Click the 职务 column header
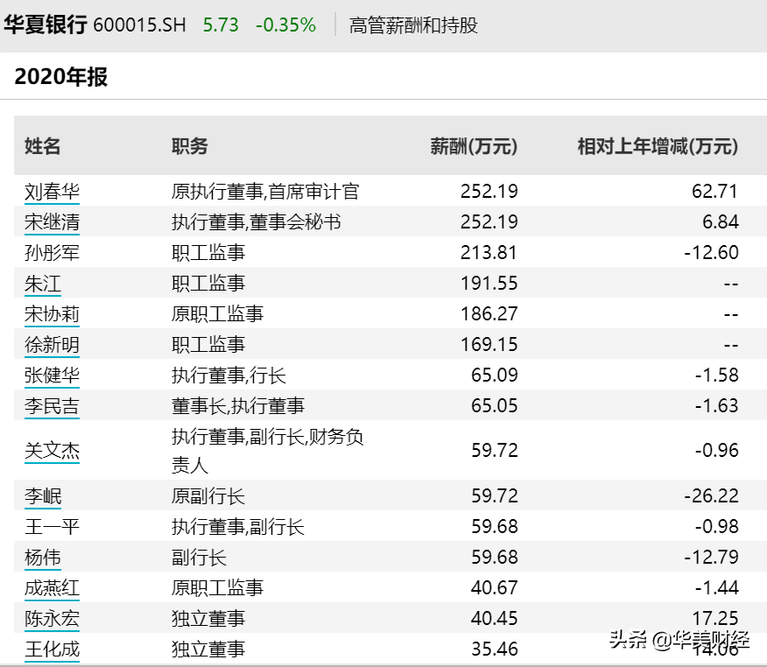Screen dimensions: 767x667 click(x=190, y=146)
